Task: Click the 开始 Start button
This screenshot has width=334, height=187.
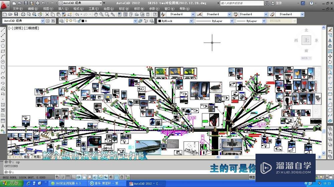Action: pyautogui.click(x=11, y=183)
